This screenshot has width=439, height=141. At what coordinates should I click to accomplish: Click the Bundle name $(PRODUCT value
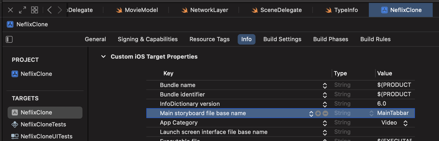[x=394, y=85]
